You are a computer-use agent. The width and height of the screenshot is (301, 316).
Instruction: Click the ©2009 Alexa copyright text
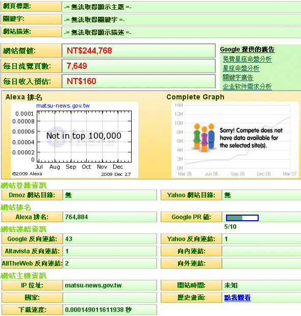[x=27, y=174]
